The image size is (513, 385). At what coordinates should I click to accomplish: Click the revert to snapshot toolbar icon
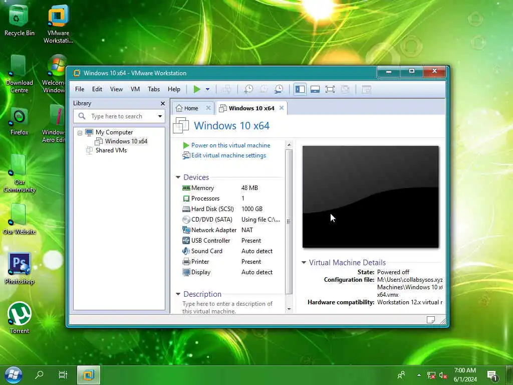click(264, 89)
